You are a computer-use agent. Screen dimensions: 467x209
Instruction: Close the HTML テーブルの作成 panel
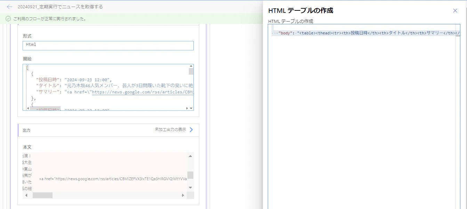pyautogui.click(x=455, y=10)
